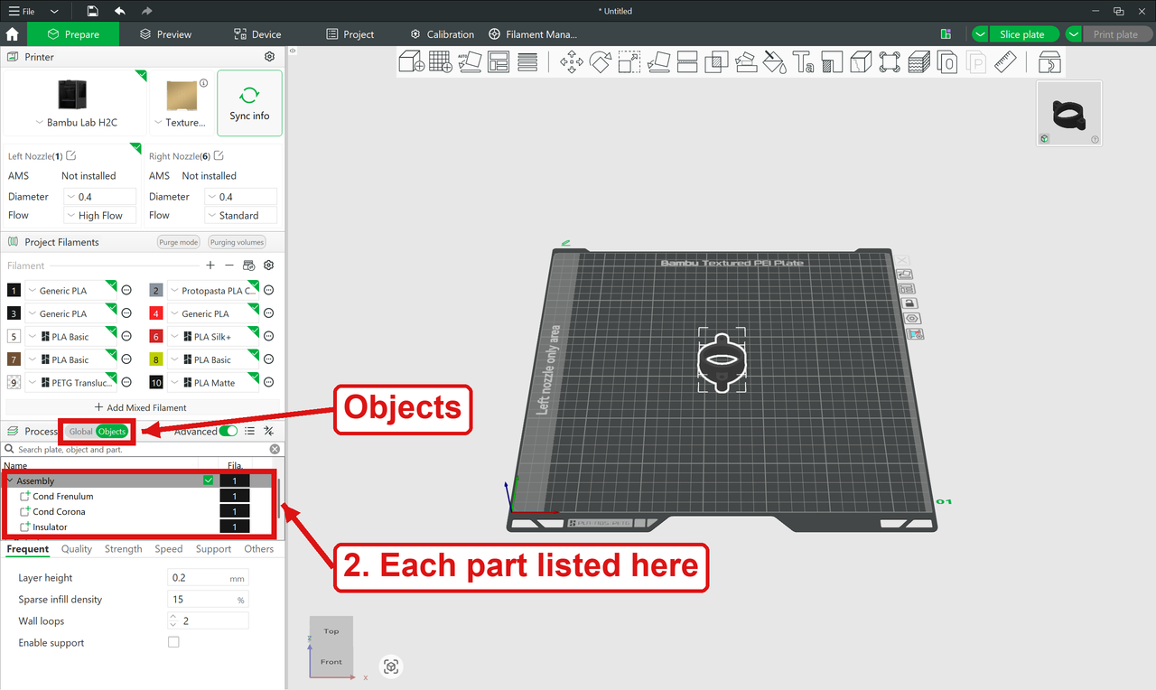Image resolution: width=1156 pixels, height=690 pixels.
Task: Open the File menu
Action: coord(23,11)
